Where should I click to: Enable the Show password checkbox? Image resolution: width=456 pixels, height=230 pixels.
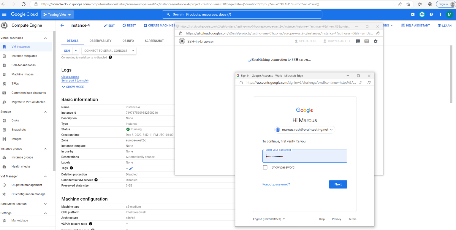pos(265,167)
